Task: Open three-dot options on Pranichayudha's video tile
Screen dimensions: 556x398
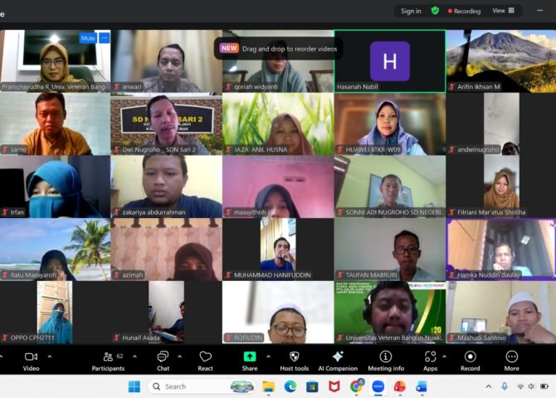Action: (x=105, y=38)
